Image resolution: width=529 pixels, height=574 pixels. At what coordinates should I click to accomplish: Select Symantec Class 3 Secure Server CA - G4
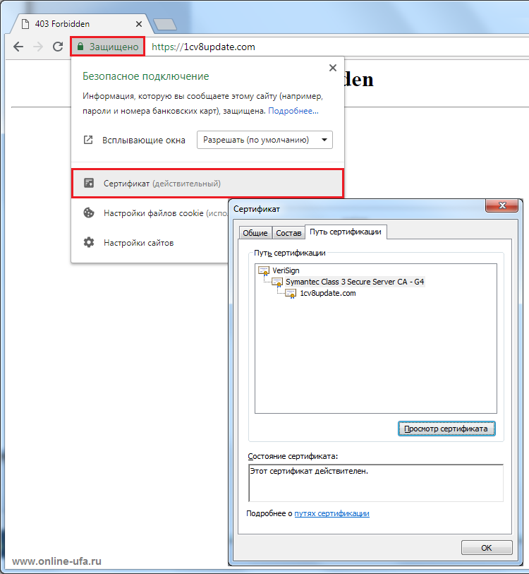click(x=355, y=282)
